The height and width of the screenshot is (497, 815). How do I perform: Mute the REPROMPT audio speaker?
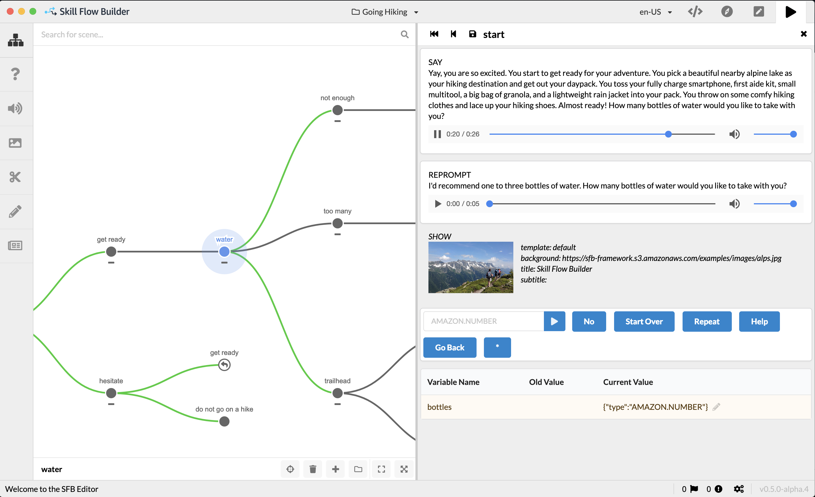point(734,203)
